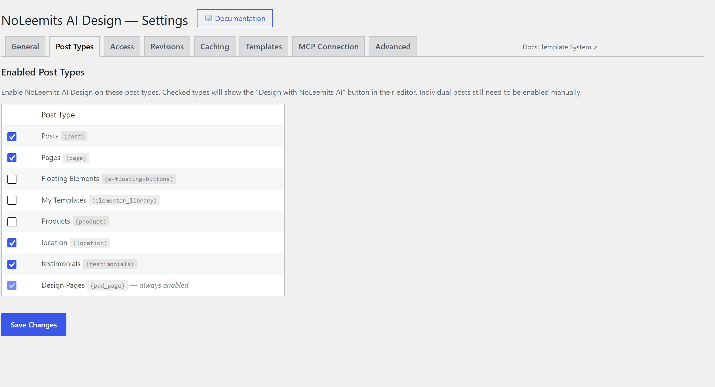Click the (page) slug label
The height and width of the screenshot is (387, 715).
tap(76, 158)
